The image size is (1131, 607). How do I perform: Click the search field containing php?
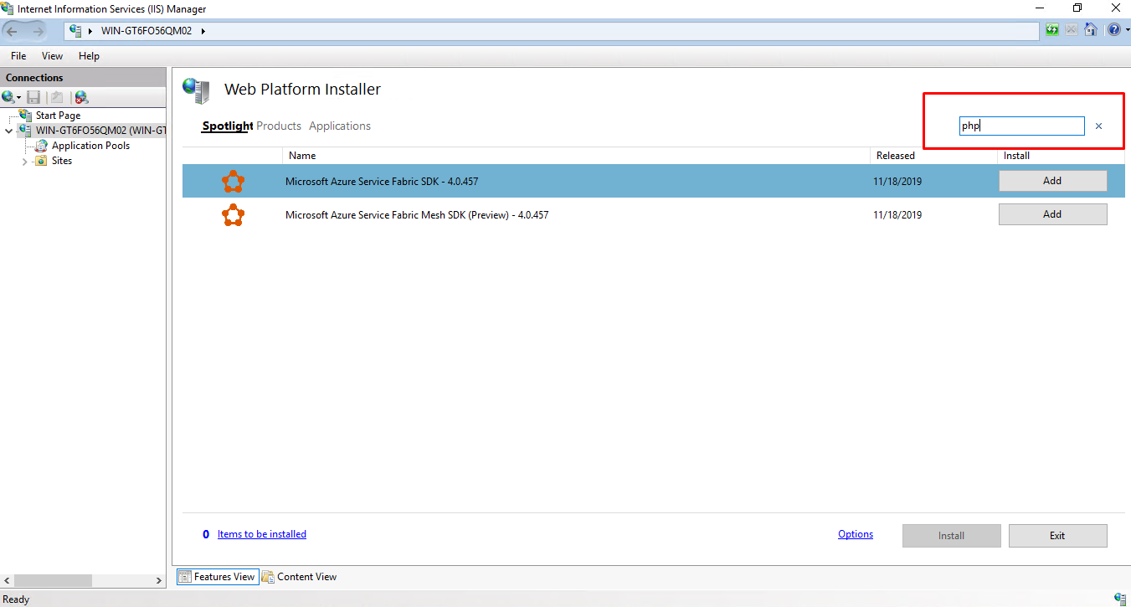pyautogui.click(x=1021, y=126)
